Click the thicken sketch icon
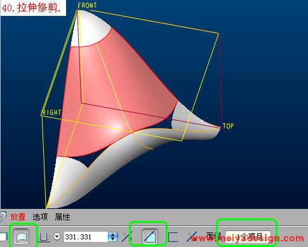 [x=173, y=237]
